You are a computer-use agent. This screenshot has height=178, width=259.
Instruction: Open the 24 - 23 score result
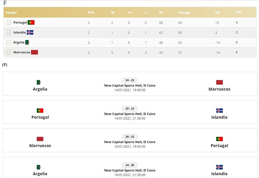point(130,80)
